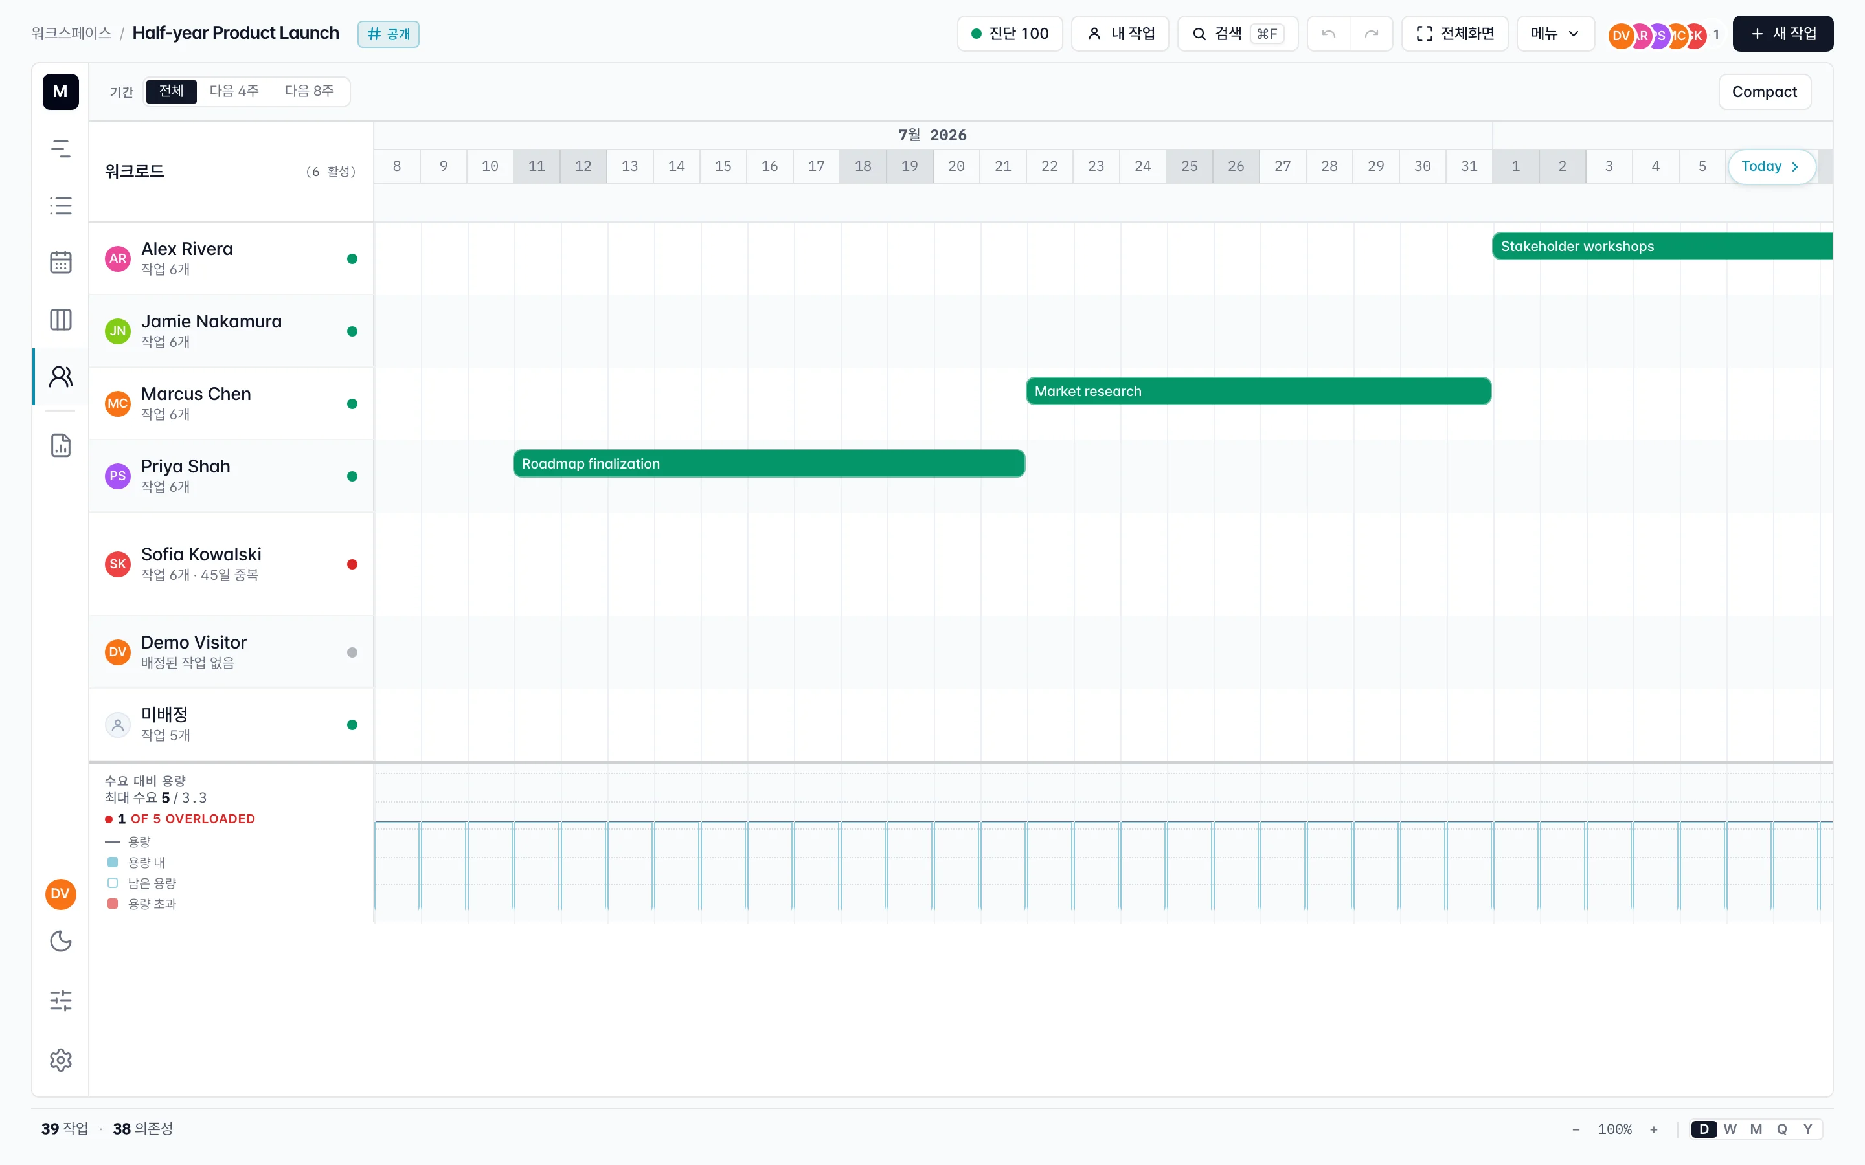Expand Sofia Kowalski workload row
This screenshot has height=1165, width=1865.
pos(231,564)
